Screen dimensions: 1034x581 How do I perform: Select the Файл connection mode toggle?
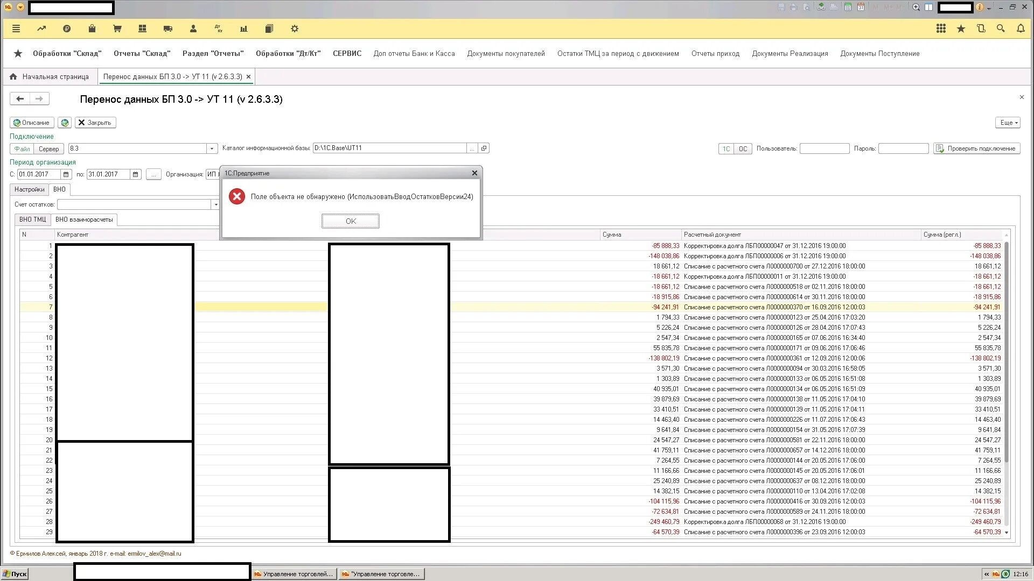pos(22,149)
